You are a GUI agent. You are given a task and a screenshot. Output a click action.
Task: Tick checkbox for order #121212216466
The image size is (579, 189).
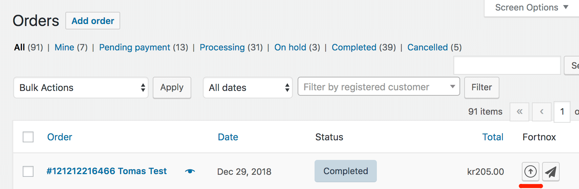point(28,171)
